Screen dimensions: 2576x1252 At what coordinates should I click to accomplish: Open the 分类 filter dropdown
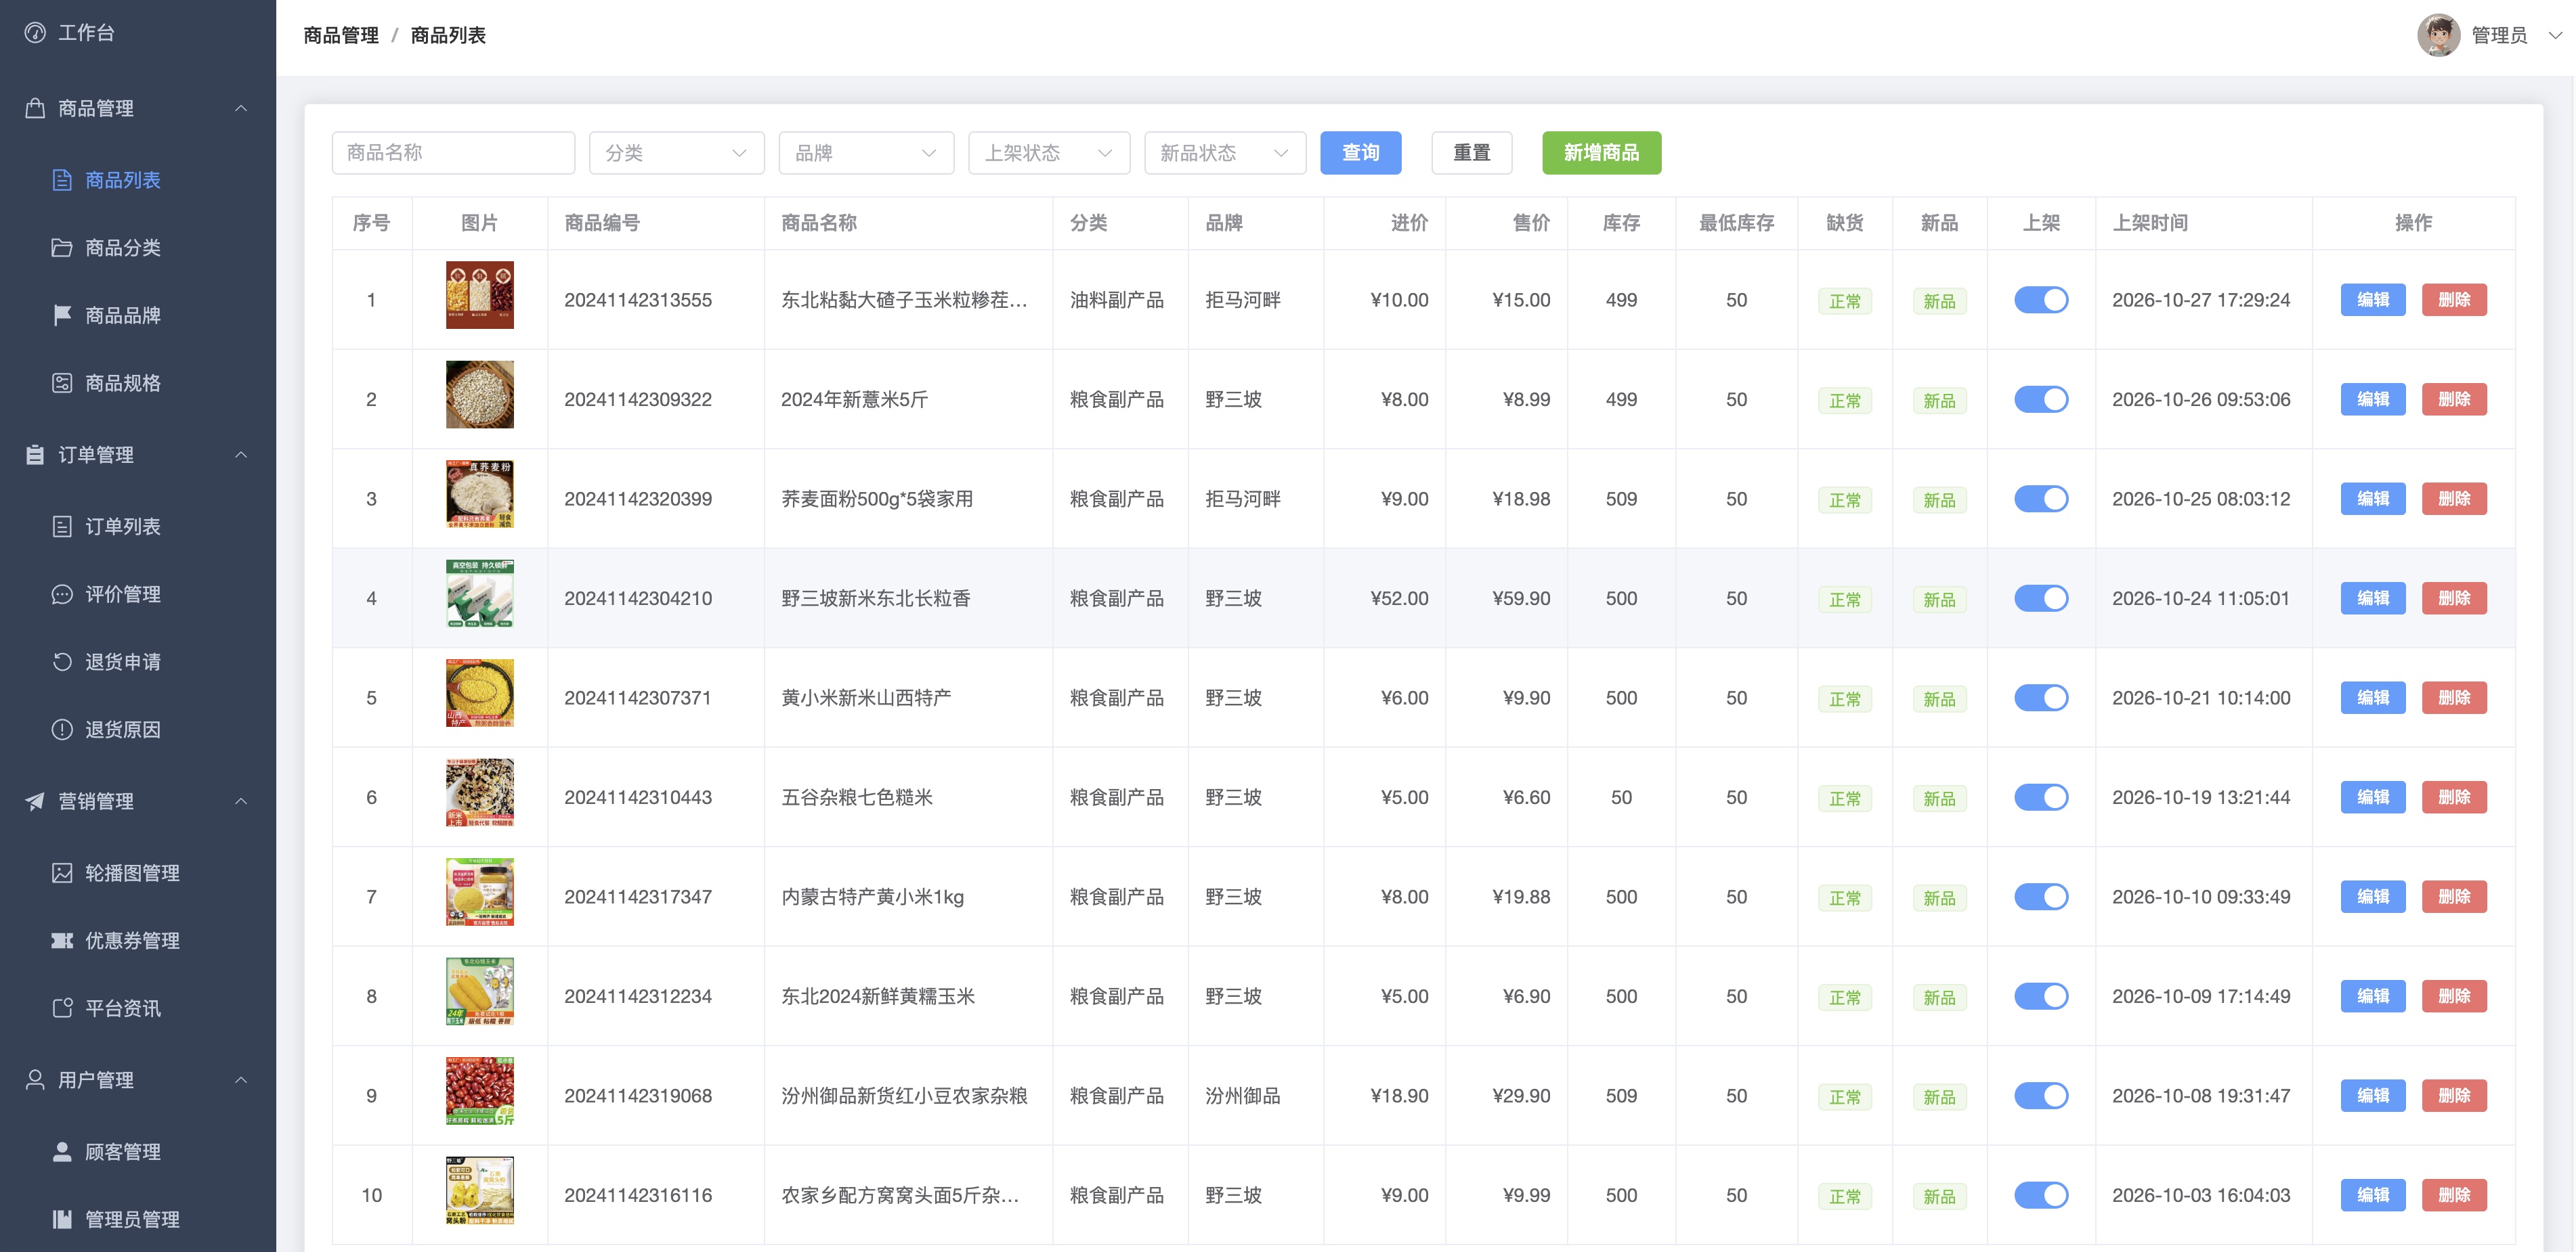[x=676, y=153]
